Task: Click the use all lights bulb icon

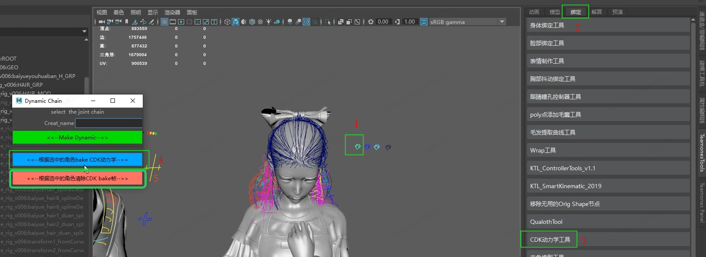Action: 269,22
